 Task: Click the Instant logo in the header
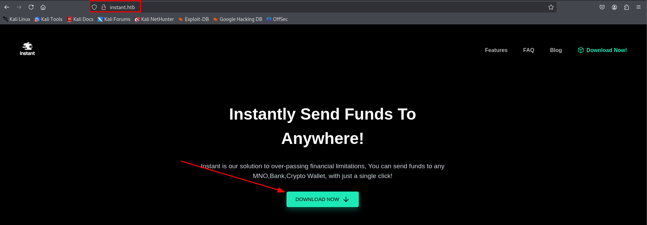pos(27,49)
